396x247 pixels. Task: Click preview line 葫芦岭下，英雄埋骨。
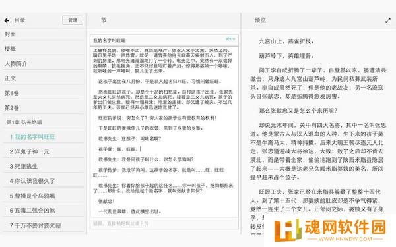[x=286, y=56]
